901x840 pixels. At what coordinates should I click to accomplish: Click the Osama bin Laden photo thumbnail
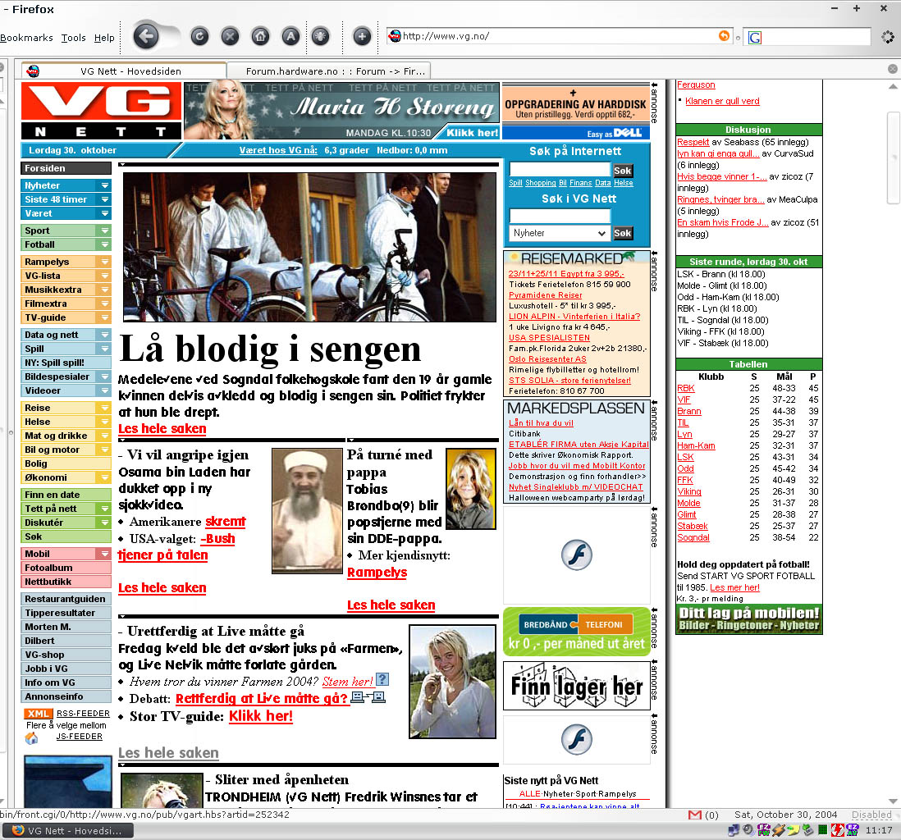(307, 511)
